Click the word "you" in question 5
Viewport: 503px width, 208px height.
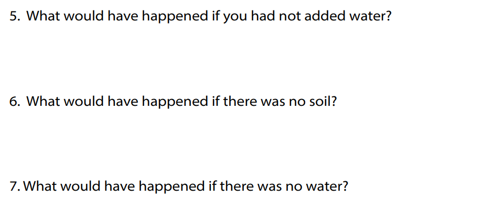point(236,17)
